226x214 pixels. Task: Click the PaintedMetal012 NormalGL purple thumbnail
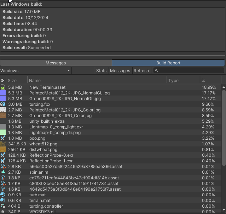pos(3,93)
